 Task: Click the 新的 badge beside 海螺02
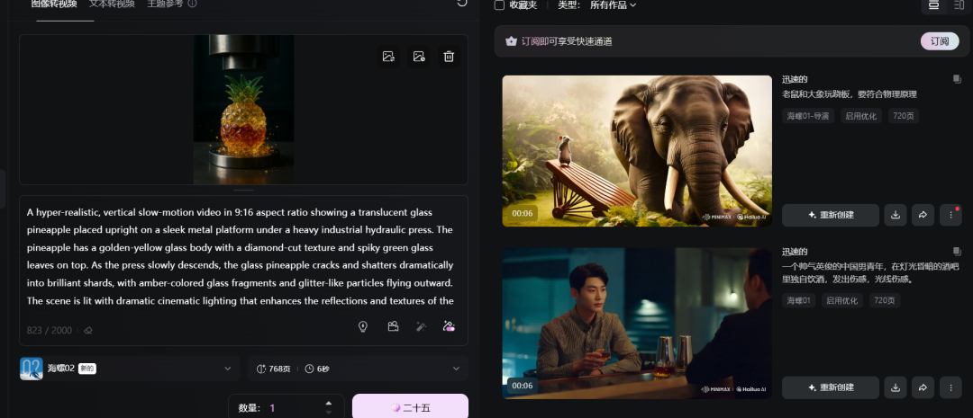pyautogui.click(x=86, y=369)
